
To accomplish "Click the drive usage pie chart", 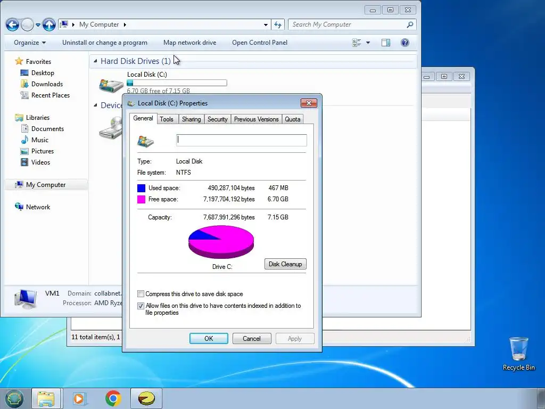I will [x=221, y=242].
